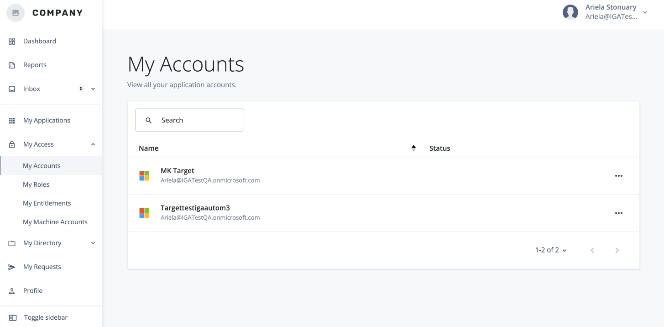Click the Microsoft icon next to MK Target
664x327 pixels.
pos(144,175)
